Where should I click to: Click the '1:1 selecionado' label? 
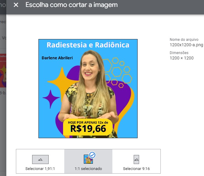[x=88, y=168]
